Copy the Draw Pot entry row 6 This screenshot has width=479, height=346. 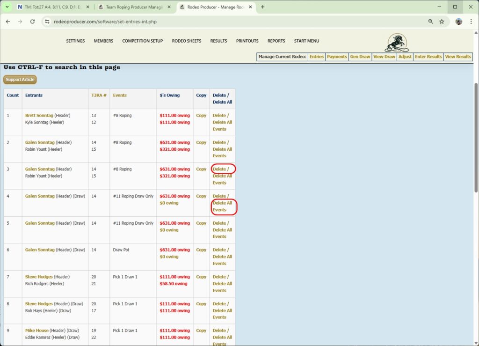coord(201,250)
